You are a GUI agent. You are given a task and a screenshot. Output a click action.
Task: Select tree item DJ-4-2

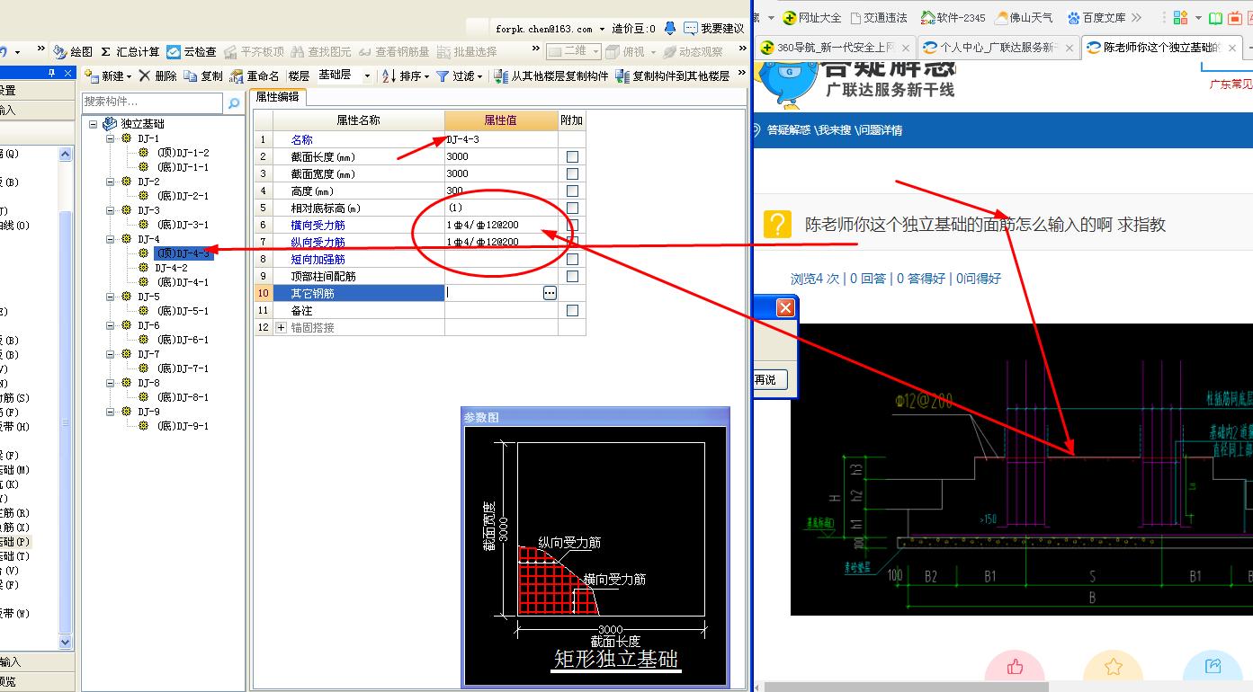coord(171,268)
